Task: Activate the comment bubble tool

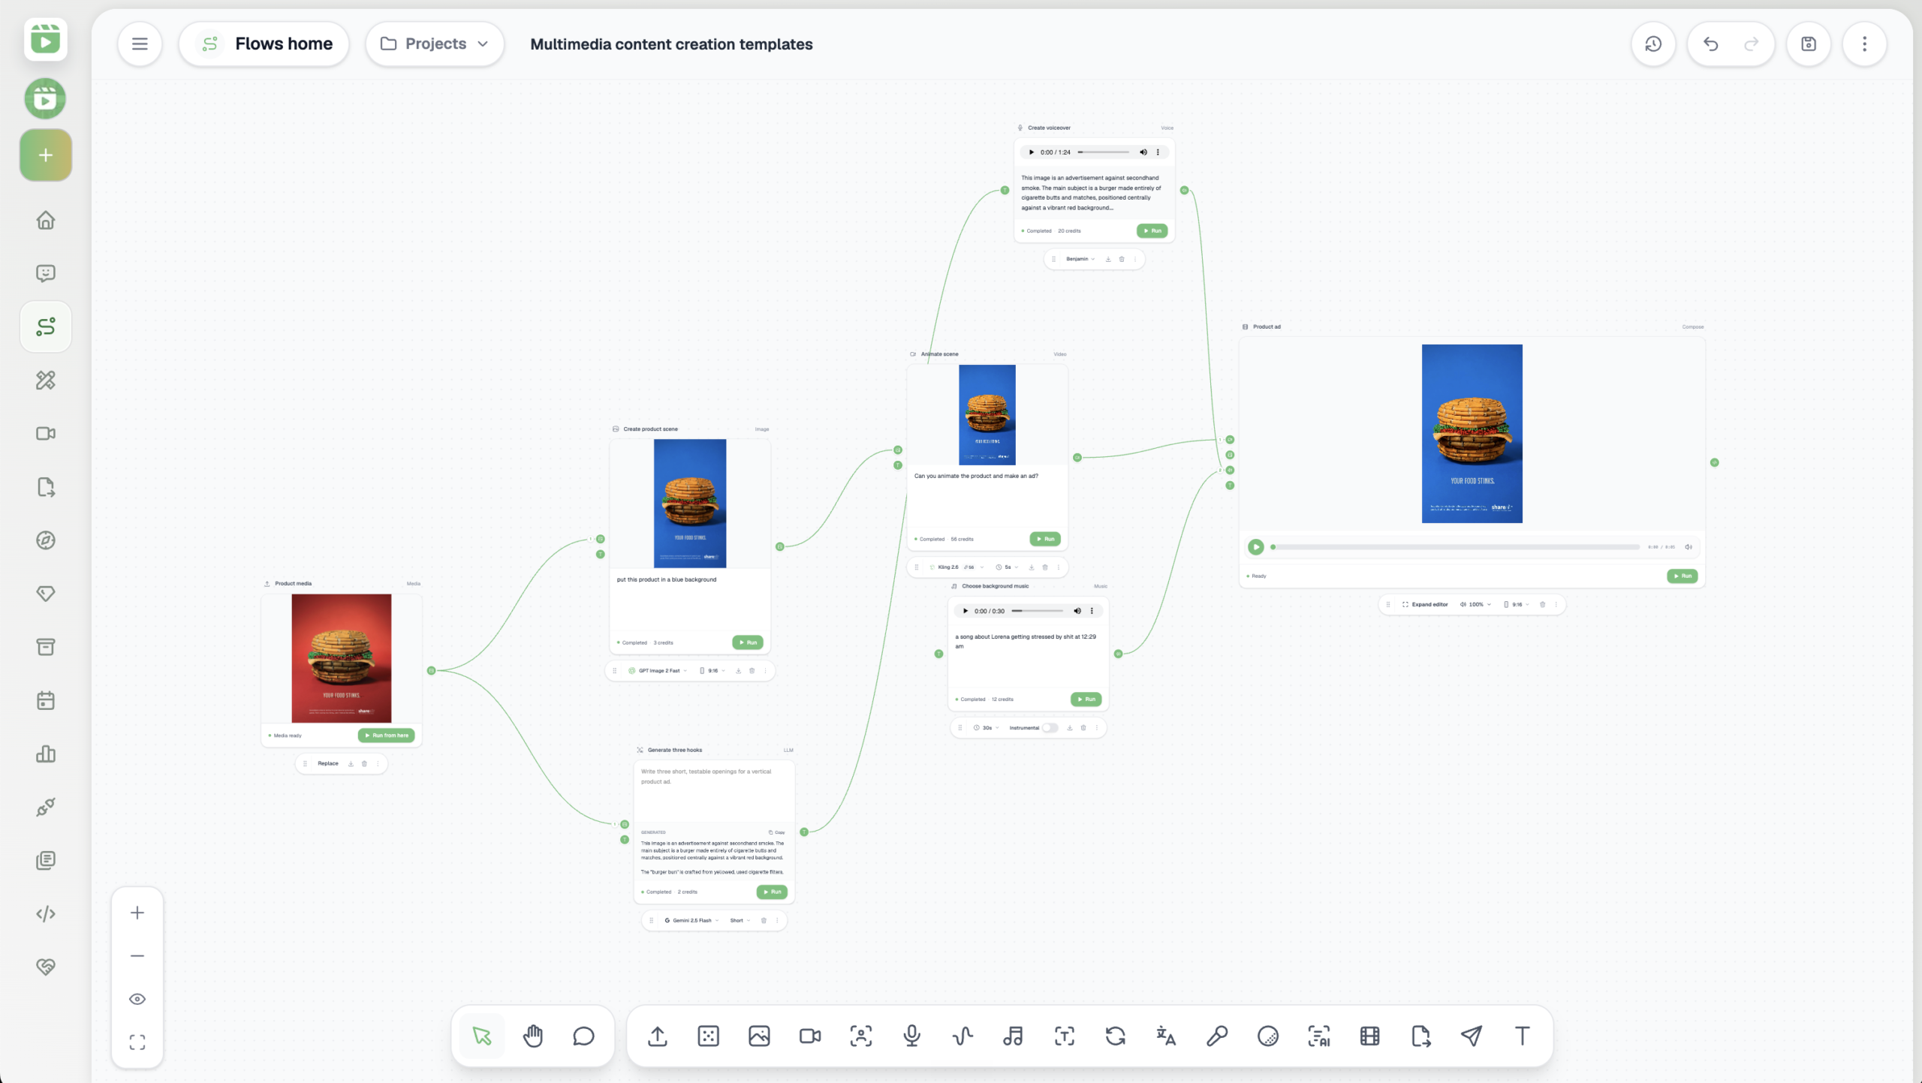Action: pyautogui.click(x=583, y=1036)
